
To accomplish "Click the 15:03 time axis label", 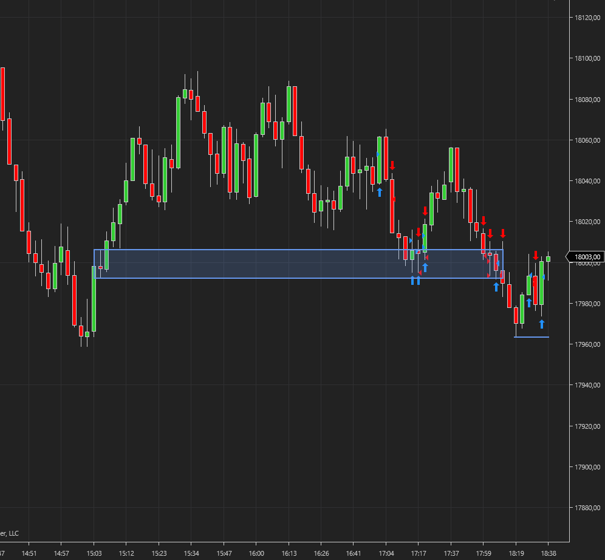I will pyautogui.click(x=94, y=553).
